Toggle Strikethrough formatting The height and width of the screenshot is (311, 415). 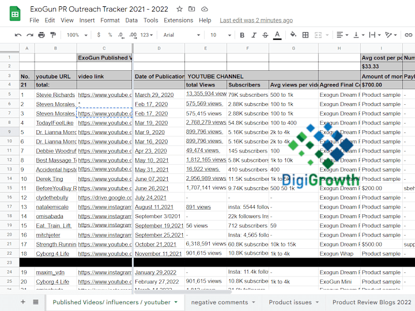point(266,35)
